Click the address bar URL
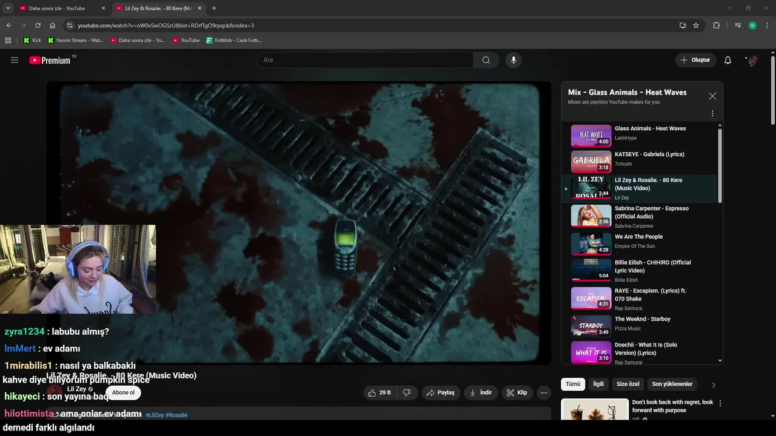The image size is (776, 436). [x=166, y=25]
